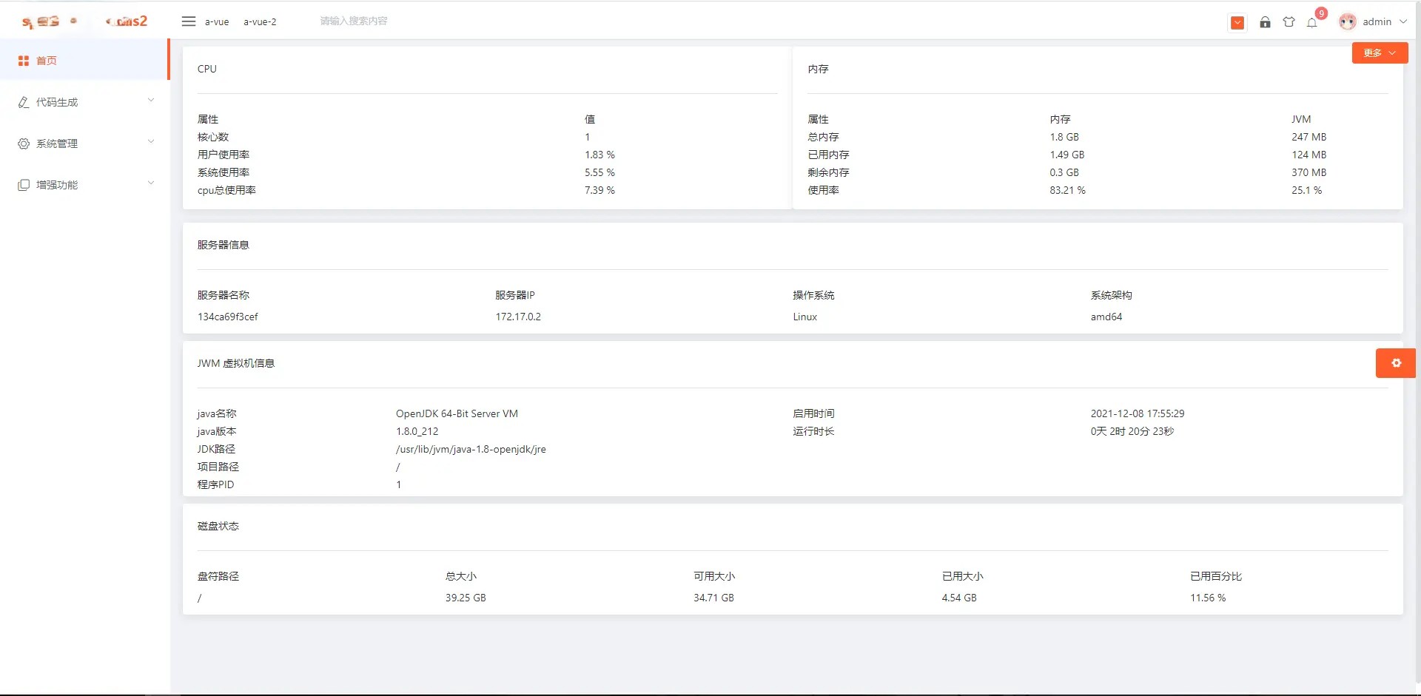Image resolution: width=1421 pixels, height=696 pixels.
Task: Switch to the a-vue-2 top menu
Action: click(x=260, y=22)
